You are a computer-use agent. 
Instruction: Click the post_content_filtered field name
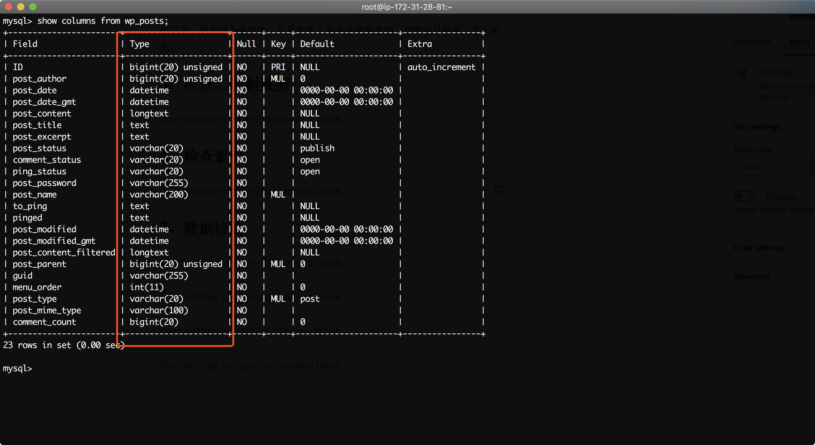(x=64, y=252)
